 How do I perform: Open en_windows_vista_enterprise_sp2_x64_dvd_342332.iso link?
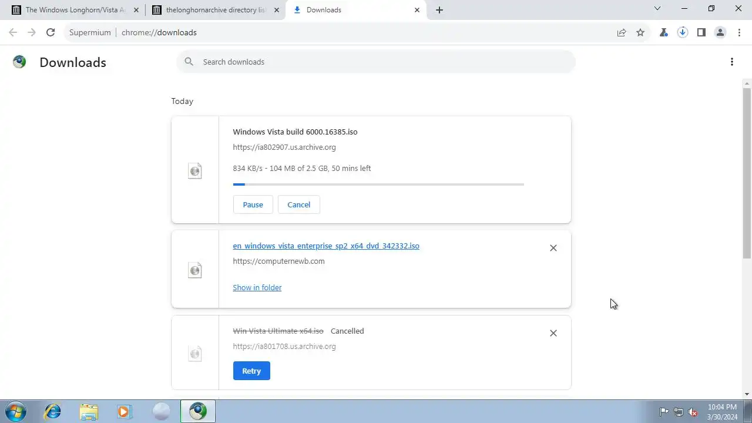326,246
